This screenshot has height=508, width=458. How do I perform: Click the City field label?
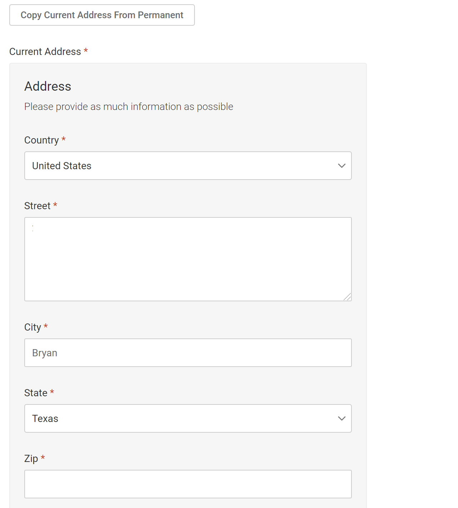[33, 327]
